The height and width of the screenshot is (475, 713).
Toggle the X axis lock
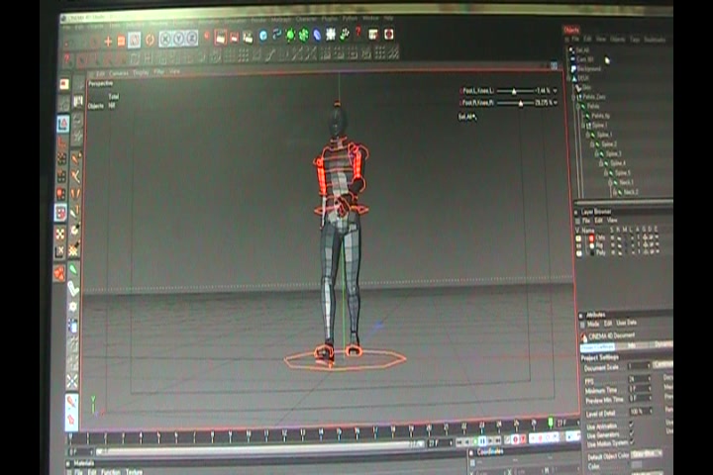pos(165,40)
